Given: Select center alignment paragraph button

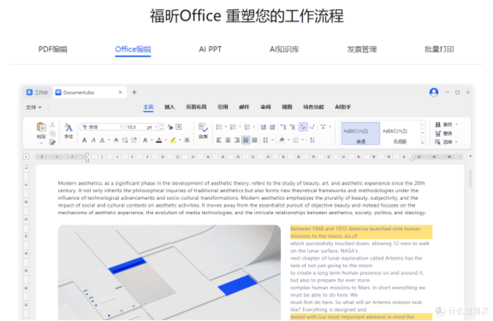Looking at the screenshot, I should (x=228, y=140).
